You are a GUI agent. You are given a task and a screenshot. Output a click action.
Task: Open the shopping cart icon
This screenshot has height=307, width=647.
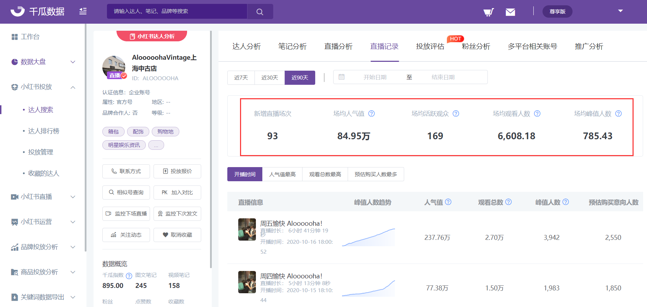pyautogui.click(x=489, y=12)
